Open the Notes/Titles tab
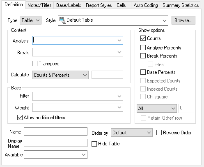The height and width of the screenshot is (167, 204). [39, 5]
